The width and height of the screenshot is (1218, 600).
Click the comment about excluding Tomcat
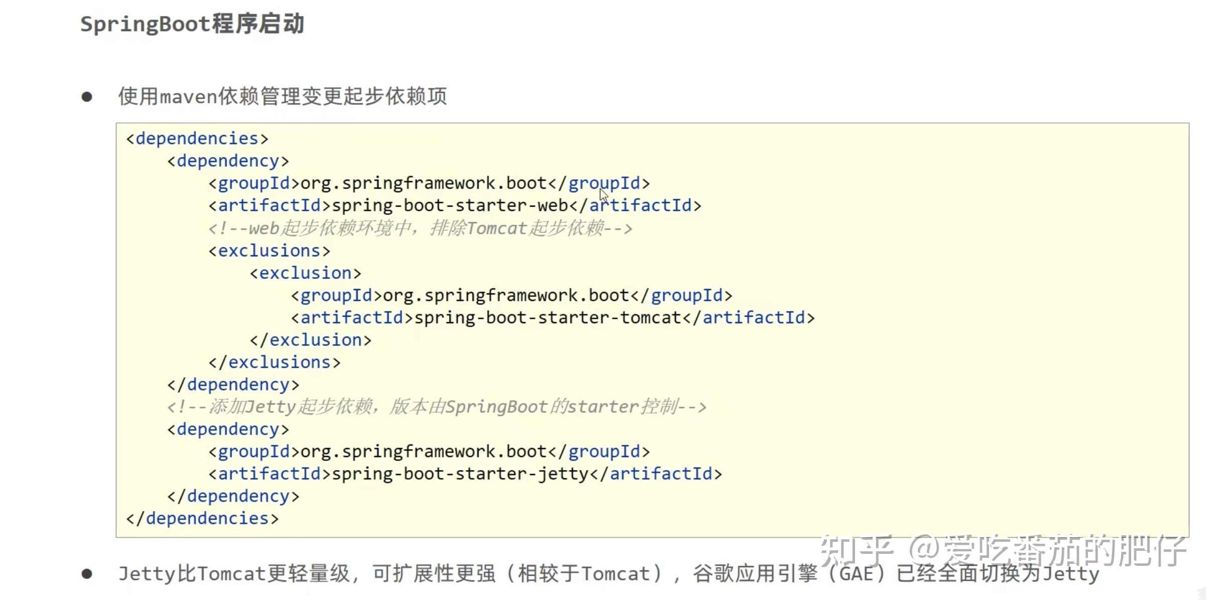click(420, 228)
